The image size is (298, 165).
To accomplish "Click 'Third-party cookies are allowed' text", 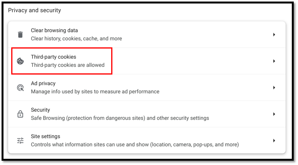I will pos(67,65).
